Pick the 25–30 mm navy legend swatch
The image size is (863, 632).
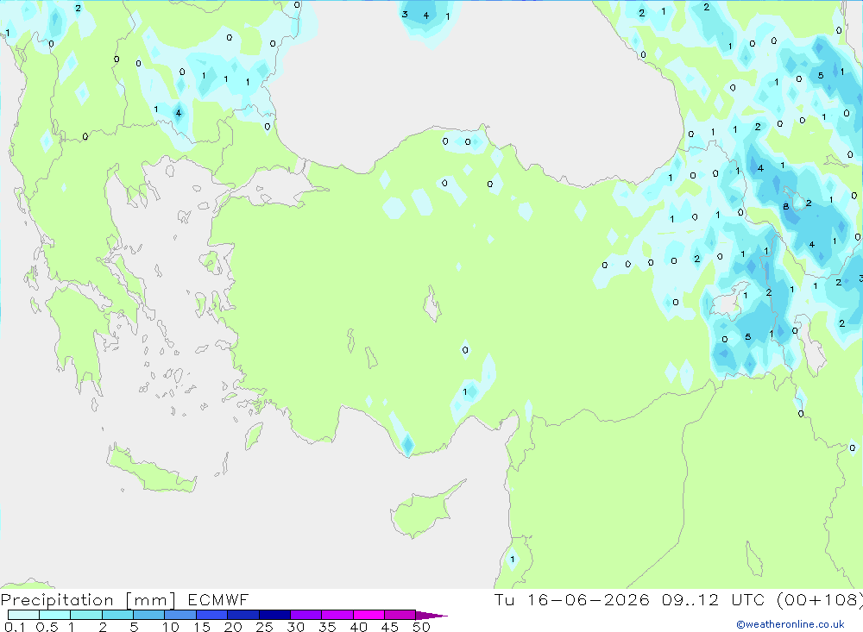[274, 615]
